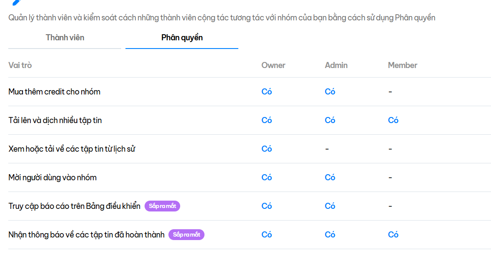Click Admin's Có for Mua thêm credit

(x=330, y=91)
